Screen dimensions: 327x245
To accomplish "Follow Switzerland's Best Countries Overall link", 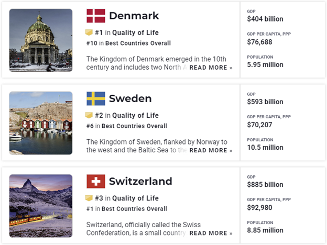I will pos(134,208).
